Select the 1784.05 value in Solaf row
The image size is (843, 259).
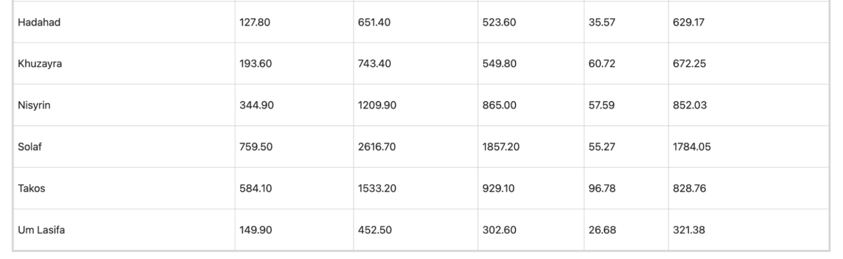pyautogui.click(x=693, y=146)
